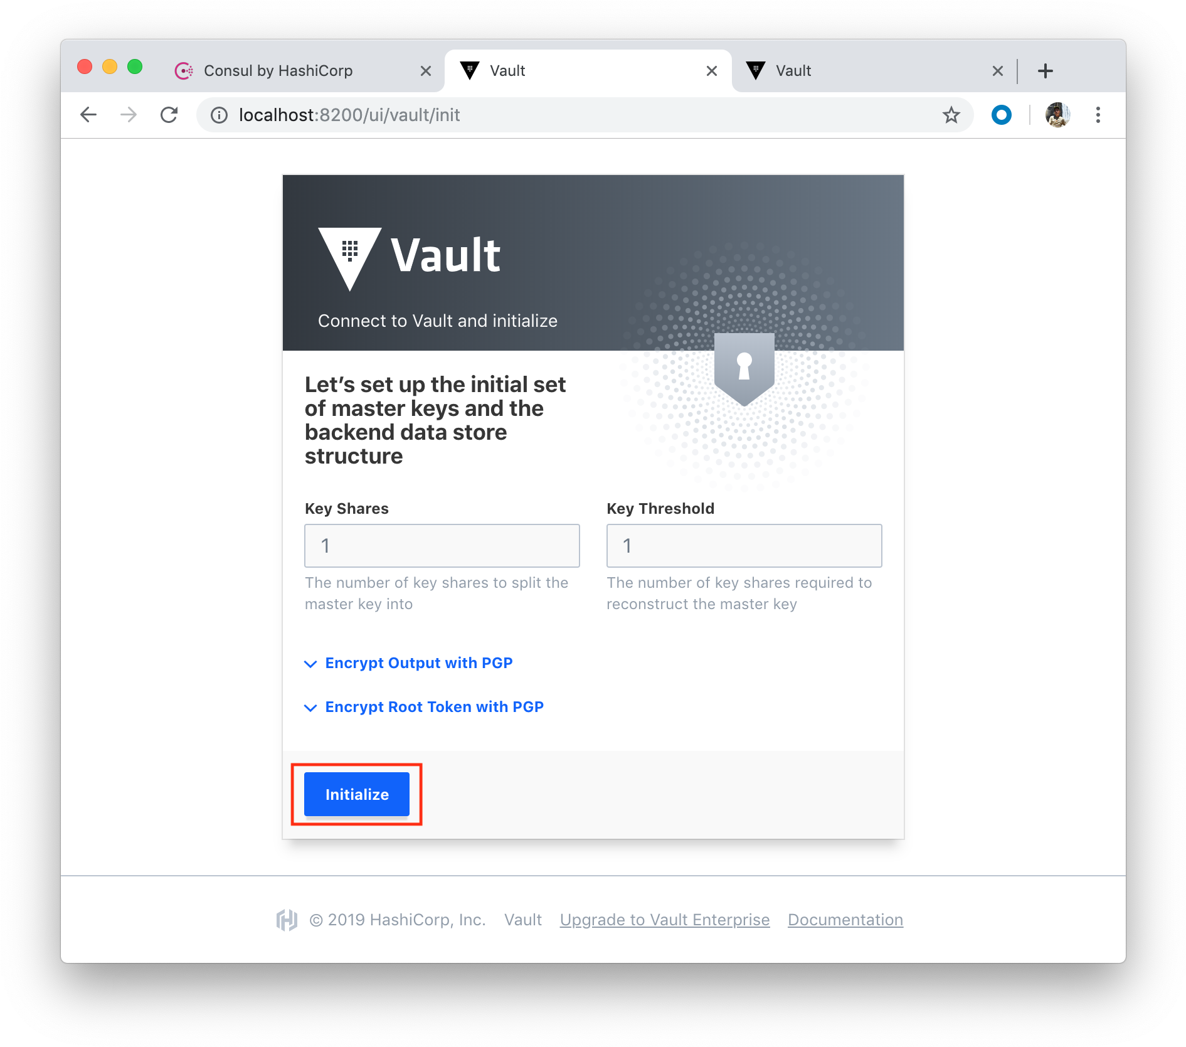Open the blue circle browser extension
The height and width of the screenshot is (1047, 1186).
(x=1001, y=115)
